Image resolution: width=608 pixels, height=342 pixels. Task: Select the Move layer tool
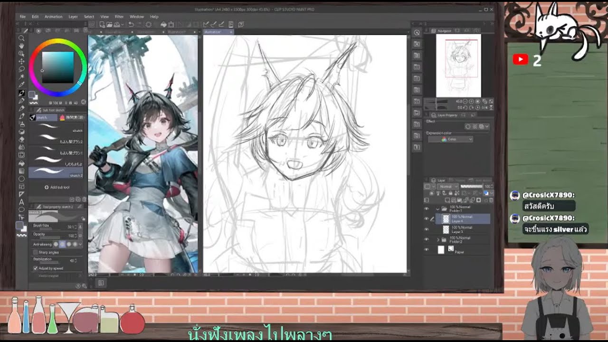click(x=21, y=61)
